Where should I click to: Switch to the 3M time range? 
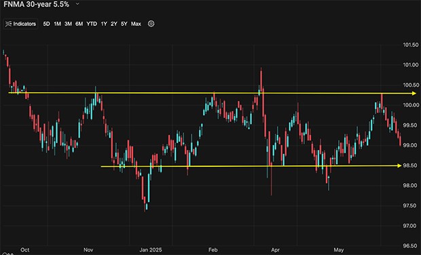tap(68, 24)
